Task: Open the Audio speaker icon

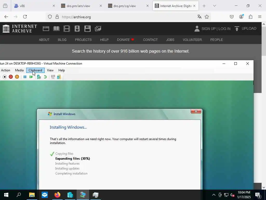Action: (x=77, y=29)
